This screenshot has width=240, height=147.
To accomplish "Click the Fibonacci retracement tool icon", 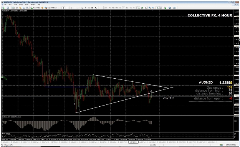I will click(x=92, y=8).
